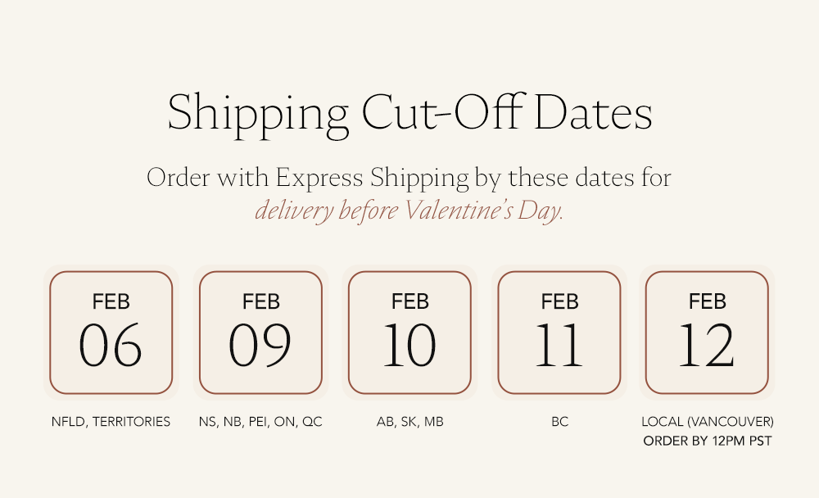Image resolution: width=819 pixels, height=498 pixels.
Task: Click the large number 12
Action: tap(707, 346)
